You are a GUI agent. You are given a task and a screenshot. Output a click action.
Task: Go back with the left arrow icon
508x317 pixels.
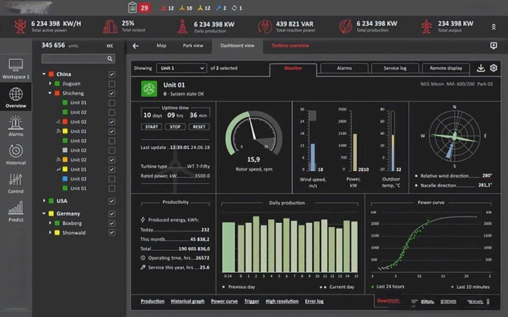click(x=135, y=46)
